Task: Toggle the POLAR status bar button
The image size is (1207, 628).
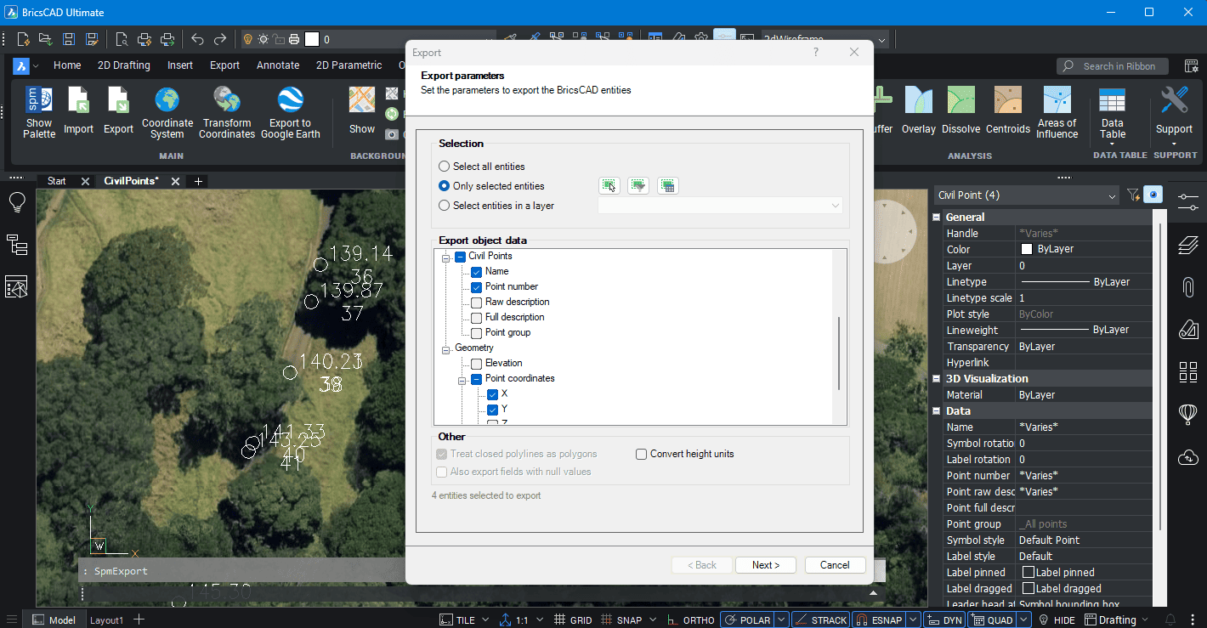Action: pyautogui.click(x=747, y=620)
